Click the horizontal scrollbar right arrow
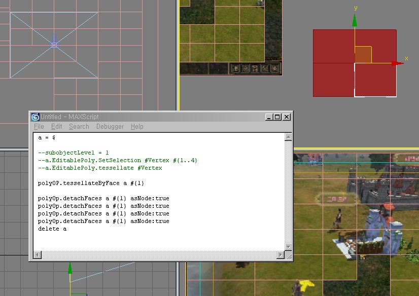The height and width of the screenshot is (296, 419). [x=281, y=255]
